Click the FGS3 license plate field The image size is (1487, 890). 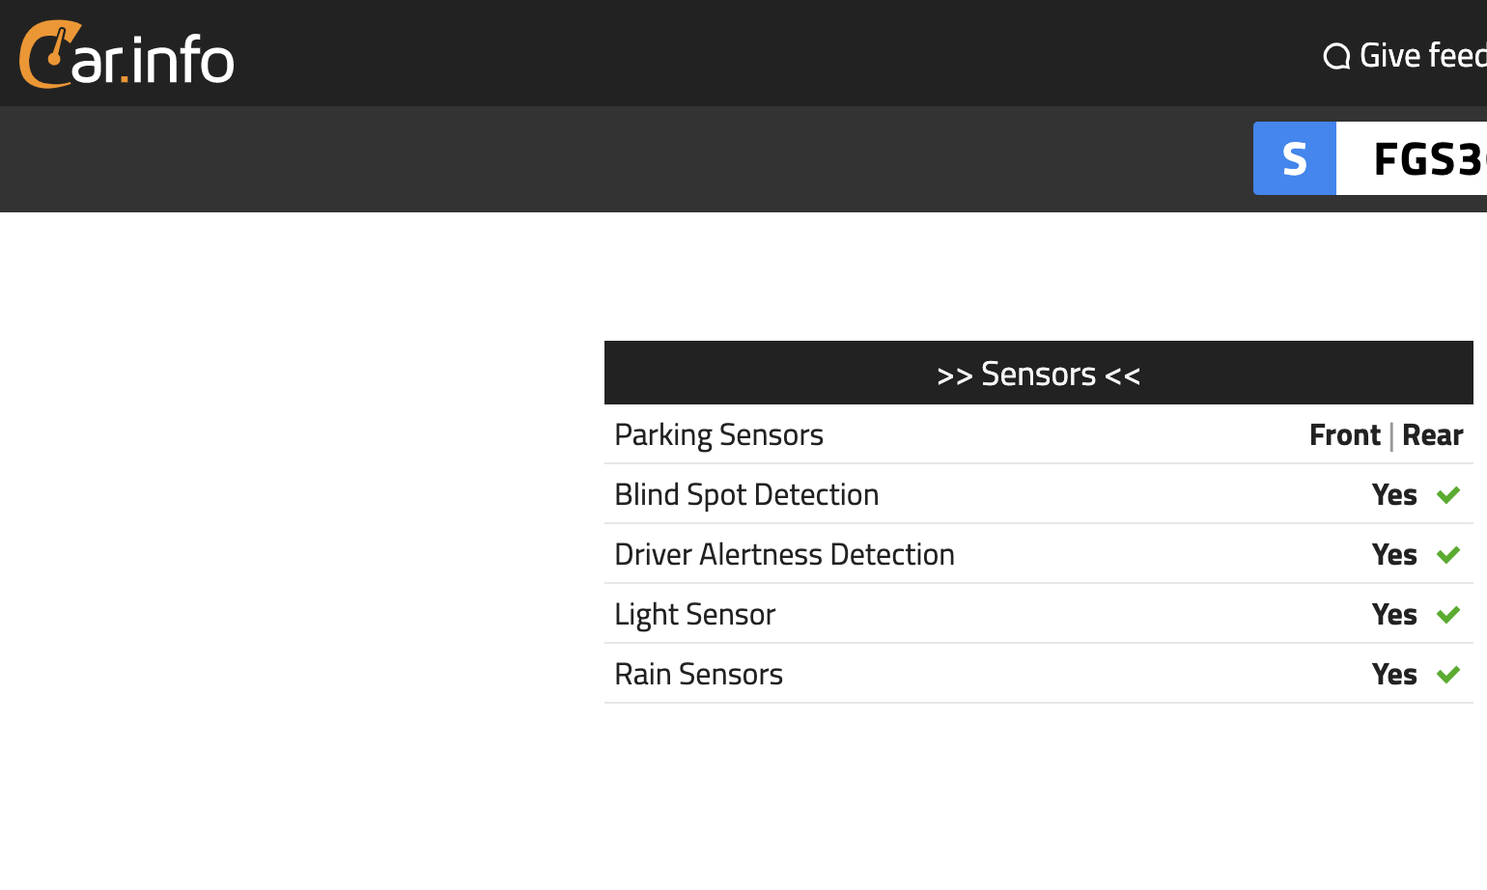(1419, 158)
